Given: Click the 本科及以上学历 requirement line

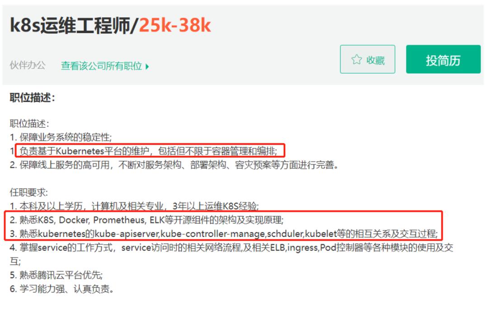Looking at the screenshot, I should [134, 206].
